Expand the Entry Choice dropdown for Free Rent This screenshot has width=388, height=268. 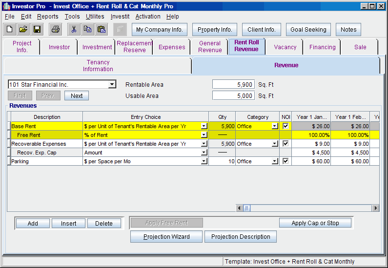pos(204,135)
